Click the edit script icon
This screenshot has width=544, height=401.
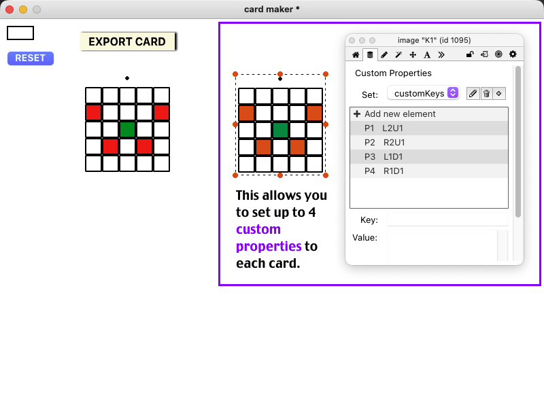pyautogui.click(x=484, y=54)
